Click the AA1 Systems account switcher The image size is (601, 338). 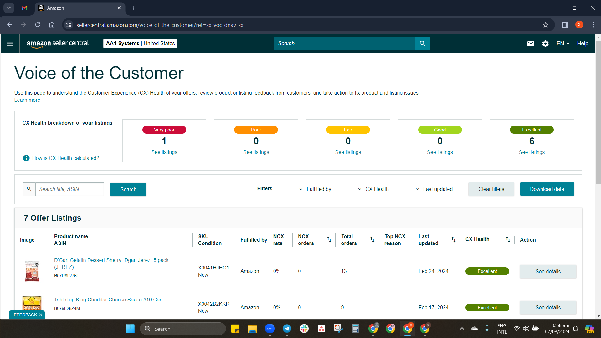point(140,44)
